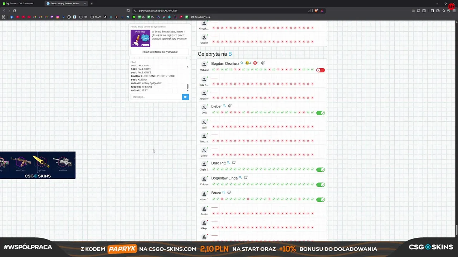Click the Bogdan Droniarz answer text

pos(225,64)
